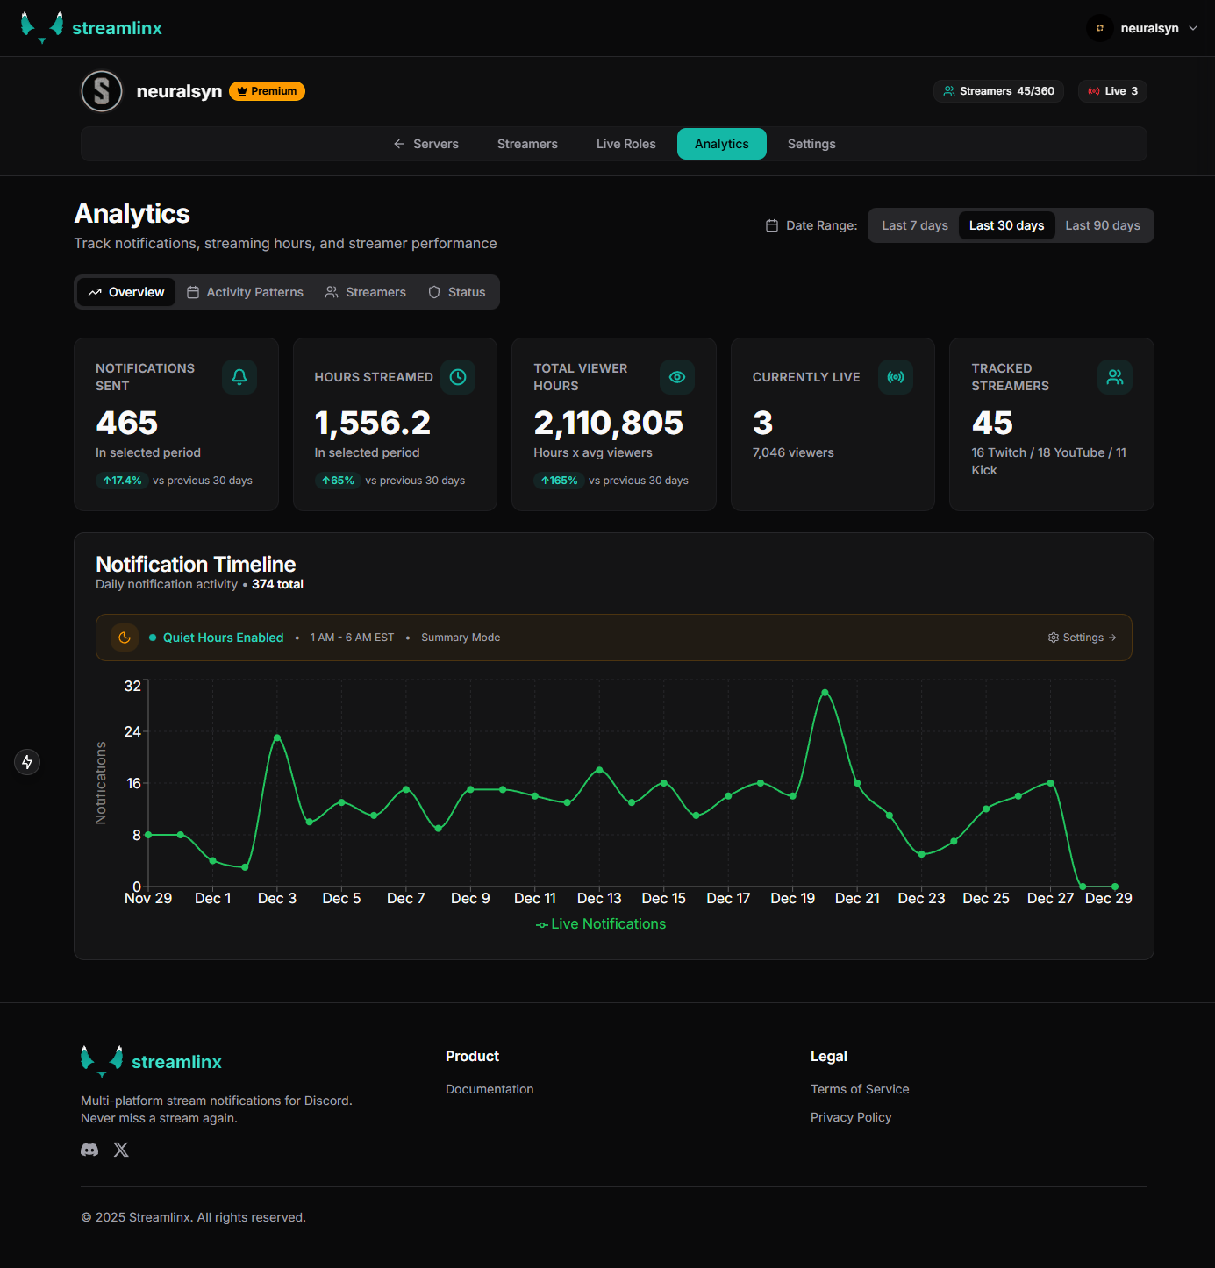Switch to the Streamers analytics tab

pos(365,291)
